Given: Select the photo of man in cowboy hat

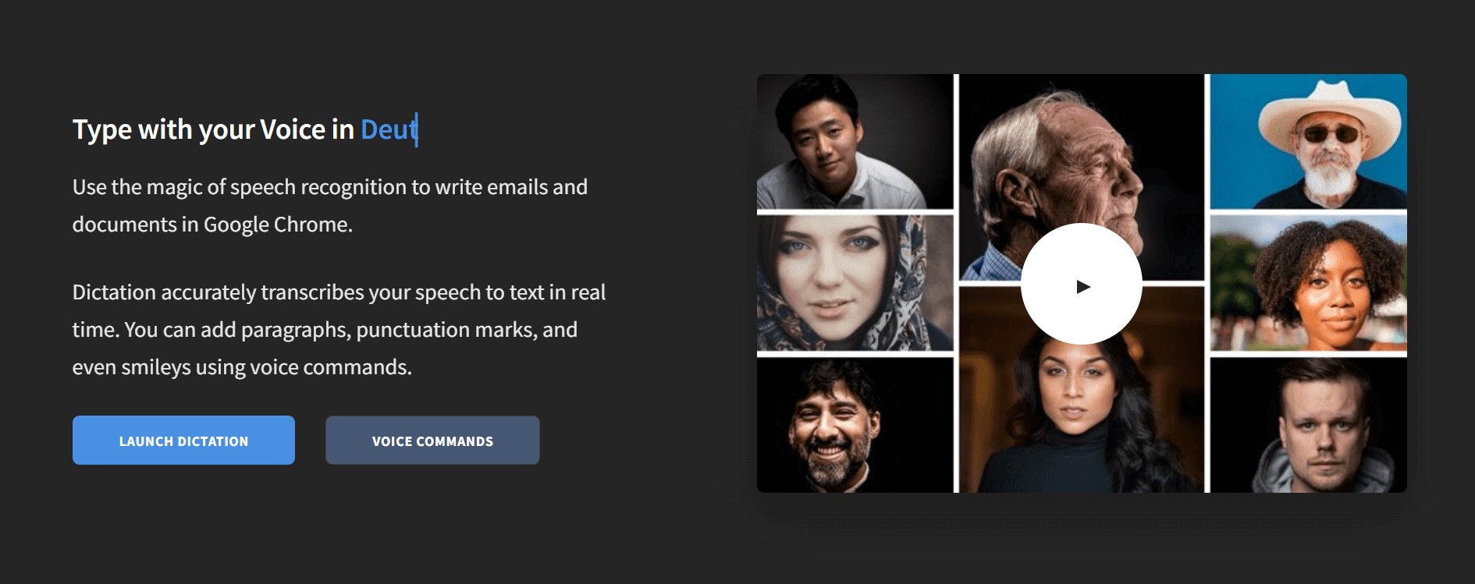Looking at the screenshot, I should click(x=1309, y=142).
